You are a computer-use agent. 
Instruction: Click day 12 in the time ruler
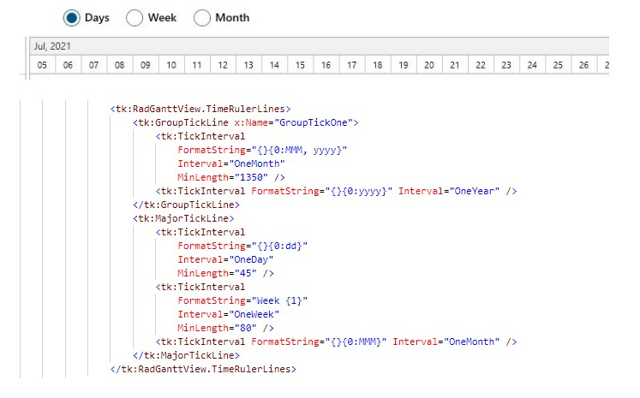click(223, 65)
